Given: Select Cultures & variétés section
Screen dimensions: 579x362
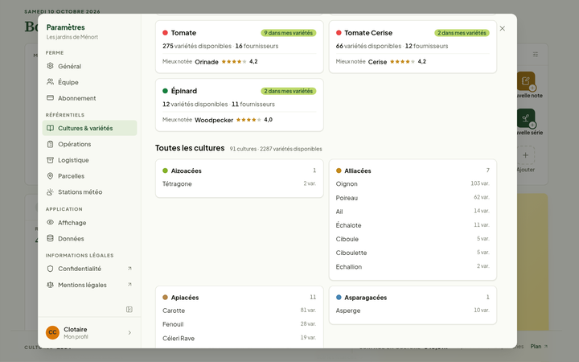Looking at the screenshot, I should 89,128.
